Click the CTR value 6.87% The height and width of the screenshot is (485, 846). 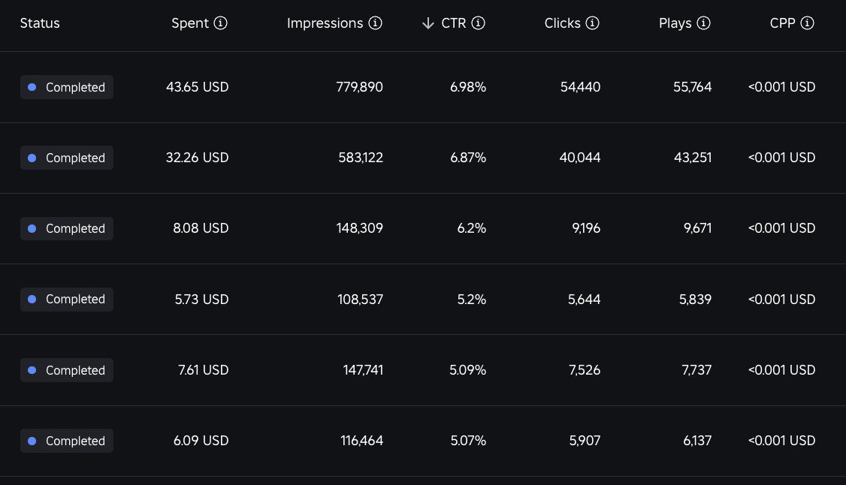pos(468,158)
